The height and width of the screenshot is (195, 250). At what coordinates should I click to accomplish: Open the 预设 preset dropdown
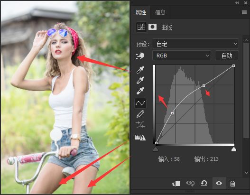coord(195,44)
